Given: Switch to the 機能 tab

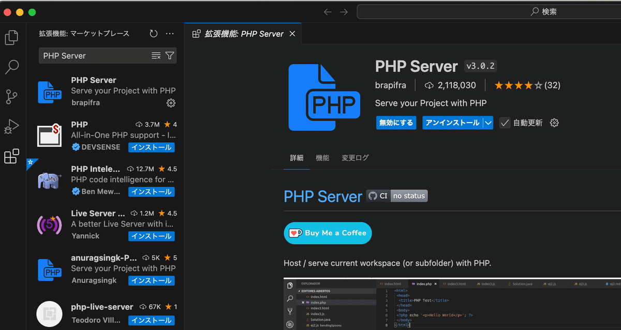Looking at the screenshot, I should [322, 158].
